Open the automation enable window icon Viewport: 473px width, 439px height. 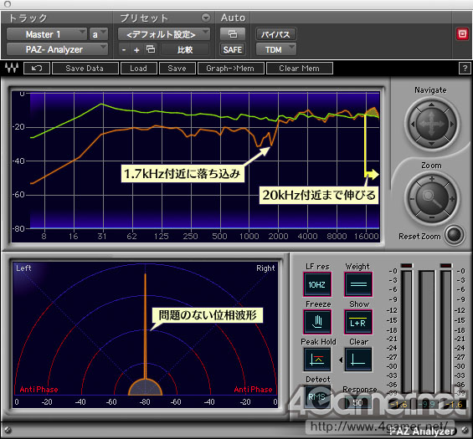pyautogui.click(x=233, y=33)
